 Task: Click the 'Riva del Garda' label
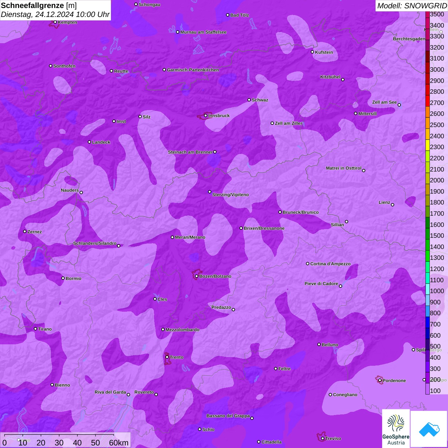coord(110,392)
